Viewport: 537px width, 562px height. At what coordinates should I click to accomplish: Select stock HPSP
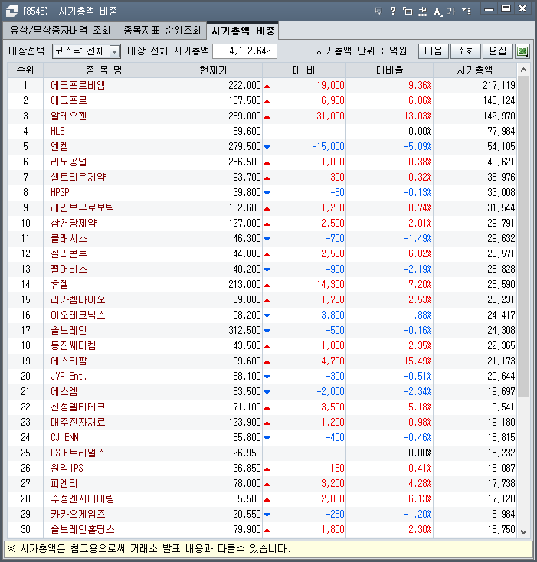[60, 192]
